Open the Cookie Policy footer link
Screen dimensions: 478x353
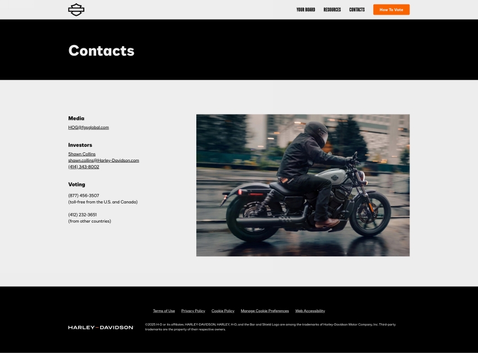(223, 311)
